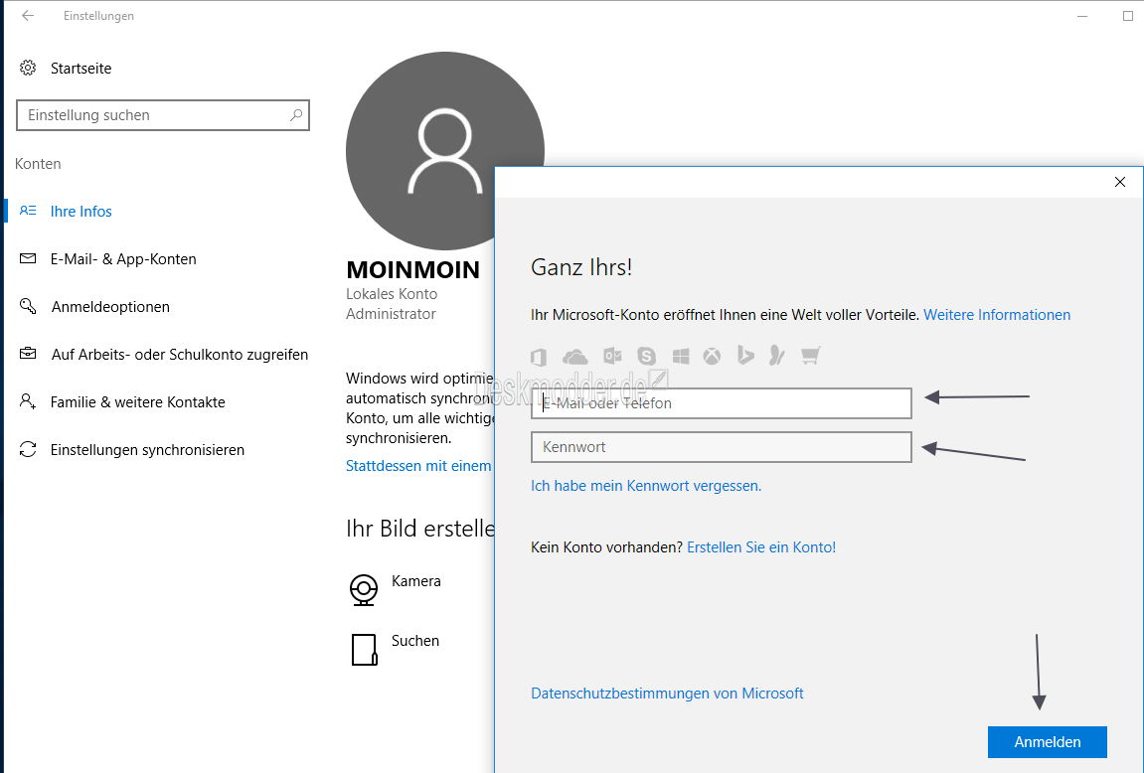Click the Xbox icon in dialog
The image size is (1144, 773).
(x=712, y=356)
